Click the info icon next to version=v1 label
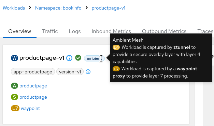Image resolution: width=214 pixels, height=126 pixels. [88, 72]
